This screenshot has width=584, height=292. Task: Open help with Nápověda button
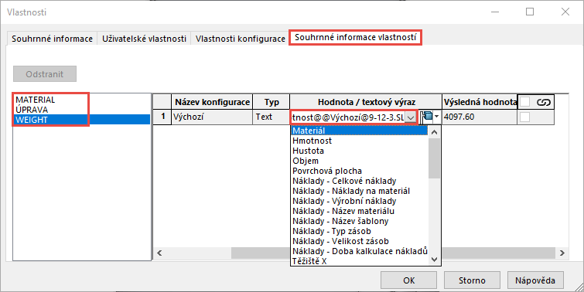coord(535,280)
